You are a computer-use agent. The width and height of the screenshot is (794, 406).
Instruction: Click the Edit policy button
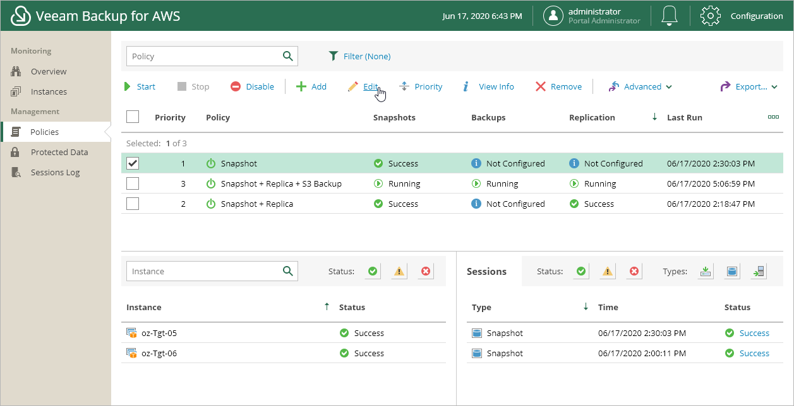point(363,86)
